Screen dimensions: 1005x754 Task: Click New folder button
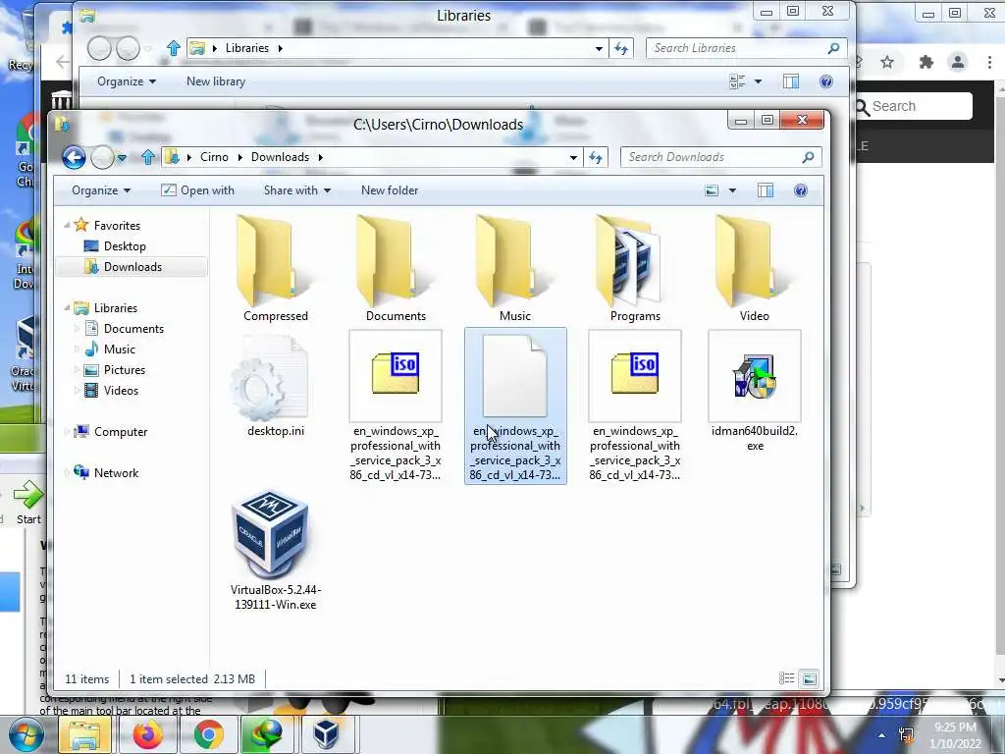coord(389,190)
